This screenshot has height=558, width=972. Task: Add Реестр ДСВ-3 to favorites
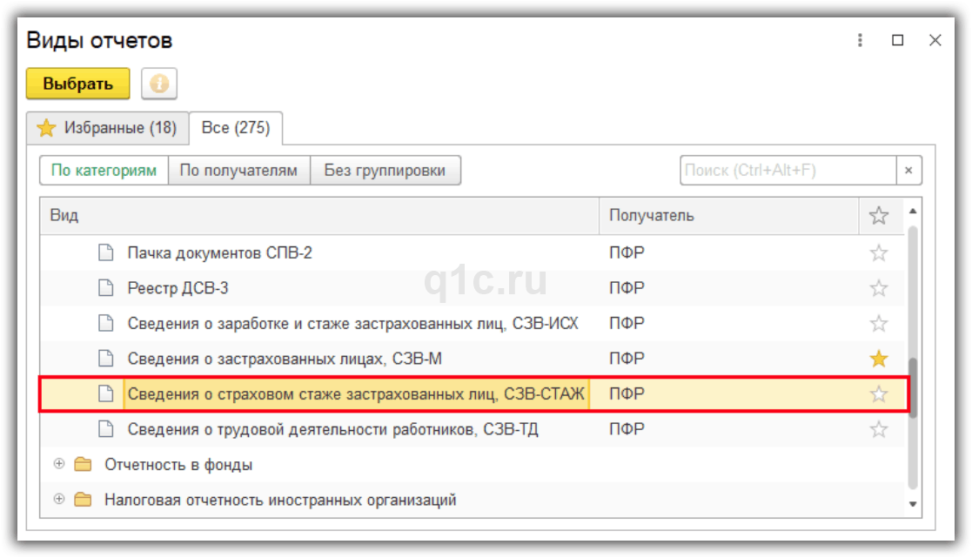pos(878,288)
